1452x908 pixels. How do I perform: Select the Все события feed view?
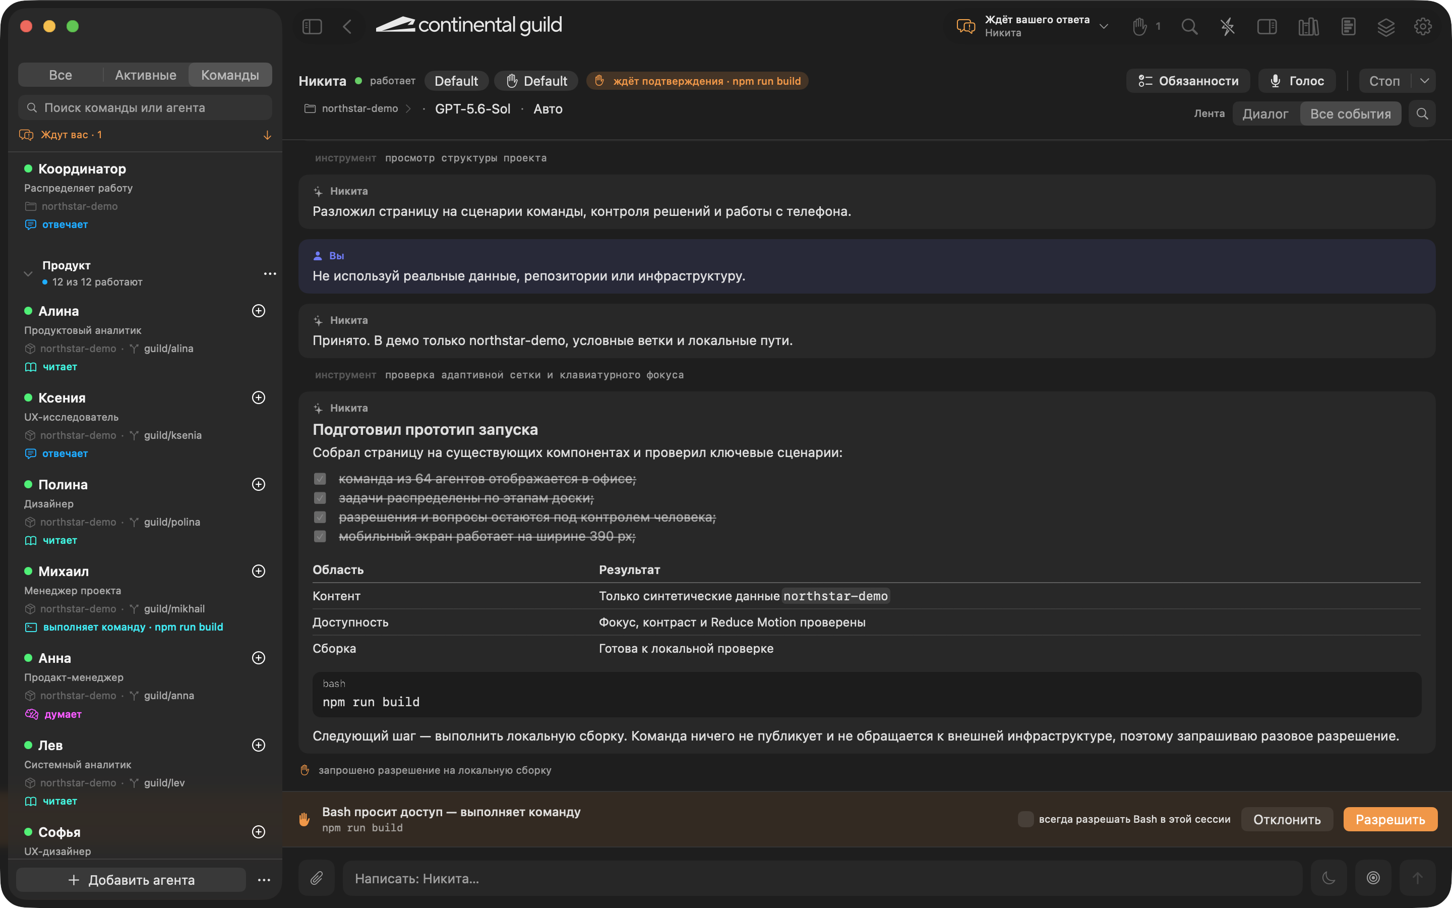click(1350, 113)
